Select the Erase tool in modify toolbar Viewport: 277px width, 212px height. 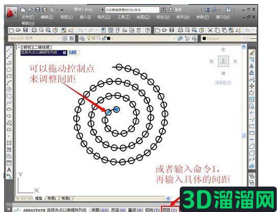click(x=252, y=52)
